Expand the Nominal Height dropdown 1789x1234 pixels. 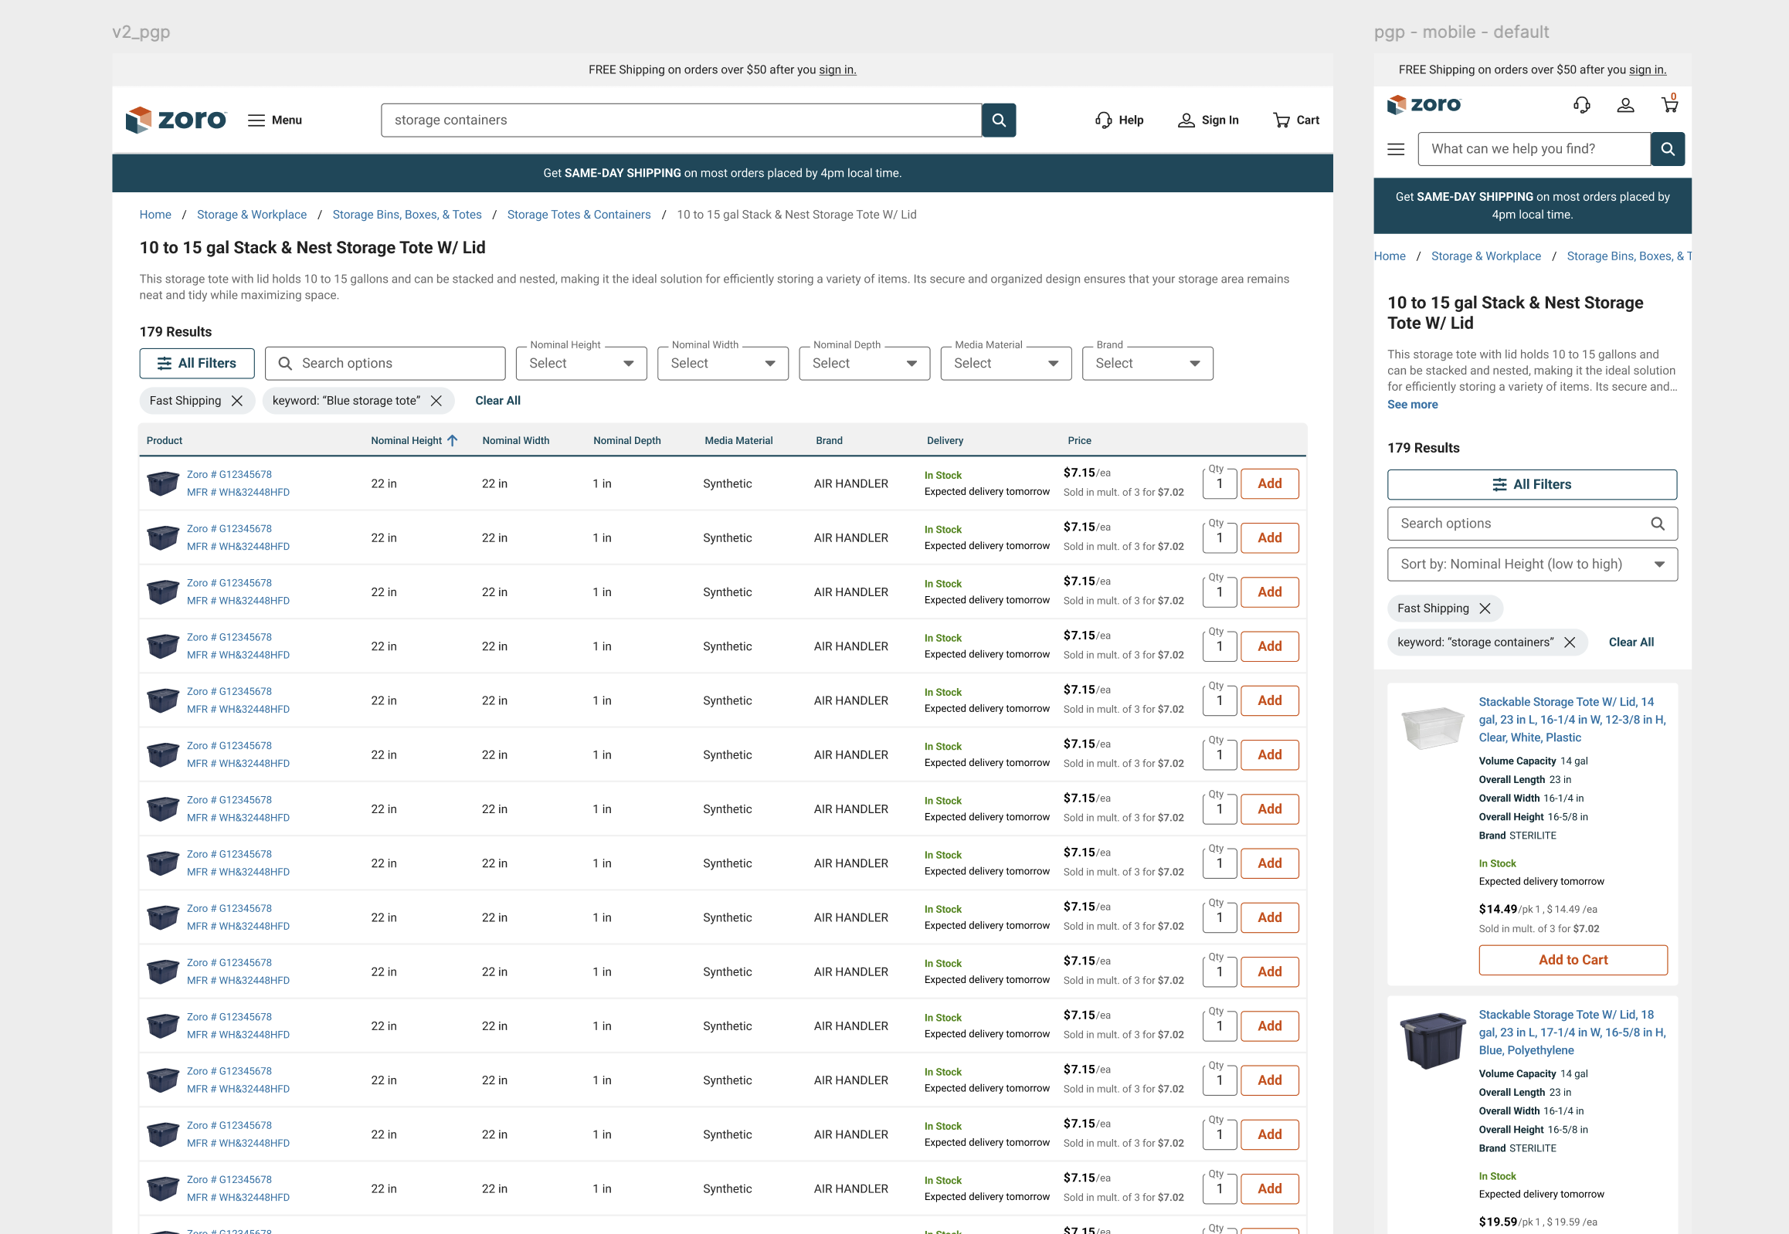click(x=581, y=364)
